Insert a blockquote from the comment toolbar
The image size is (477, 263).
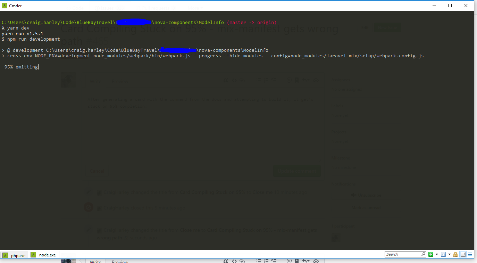coord(226,261)
